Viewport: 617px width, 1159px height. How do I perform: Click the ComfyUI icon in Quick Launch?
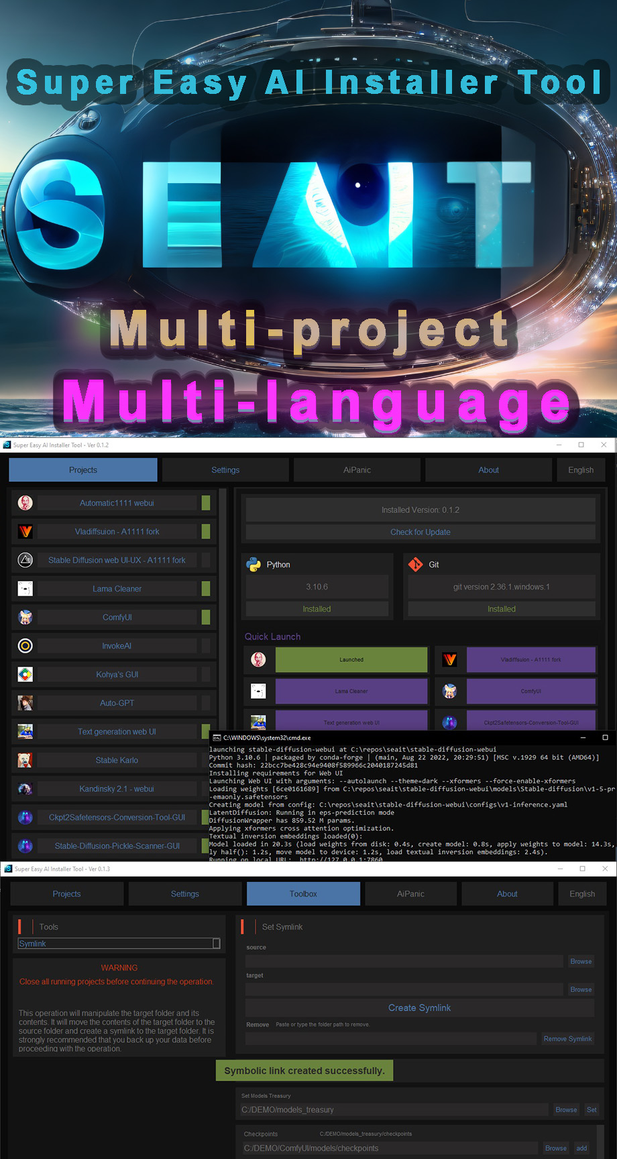pyautogui.click(x=450, y=691)
